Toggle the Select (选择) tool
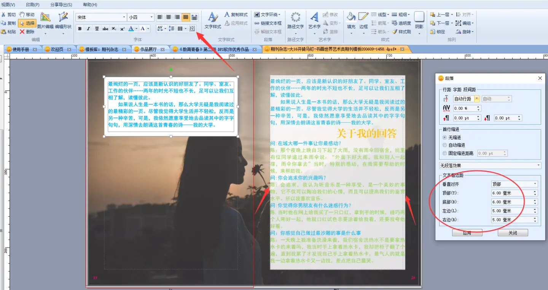Viewport: 548px width, 290px height. [x=27, y=23]
